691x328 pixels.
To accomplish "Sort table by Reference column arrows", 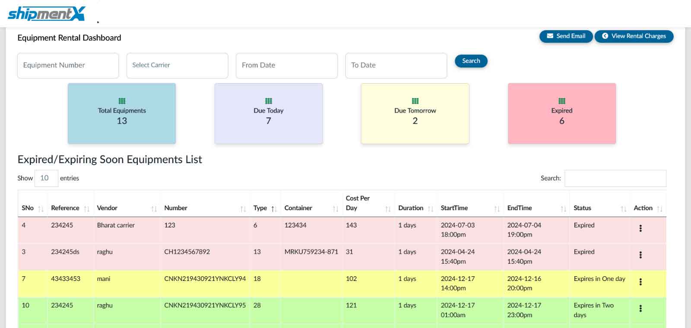I will pos(87,209).
